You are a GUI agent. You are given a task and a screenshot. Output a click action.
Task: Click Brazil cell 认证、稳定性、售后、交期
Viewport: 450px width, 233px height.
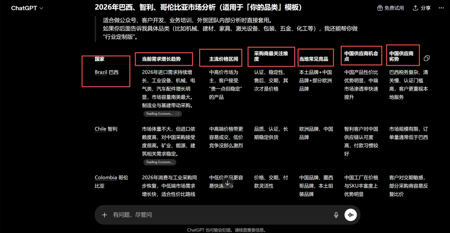271,81
